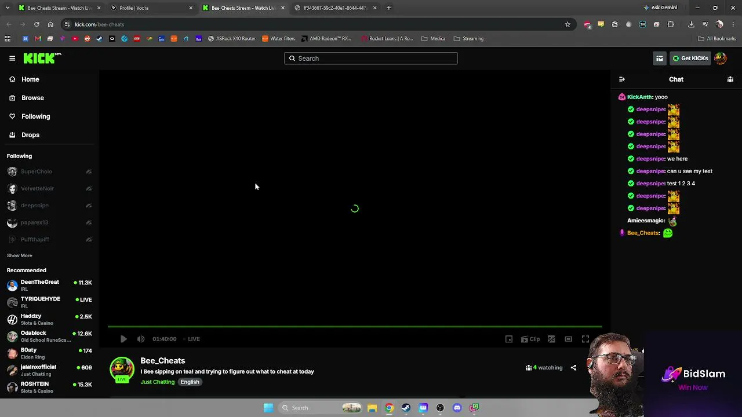Open Chrome downloads icon
This screenshot has width=742, height=417.
point(691,24)
